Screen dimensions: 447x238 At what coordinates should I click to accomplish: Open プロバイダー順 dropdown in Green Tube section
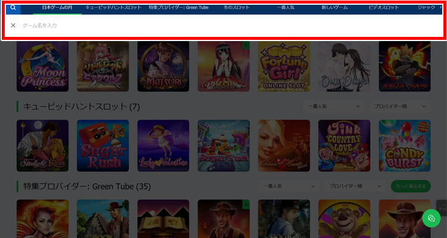(x=355, y=186)
